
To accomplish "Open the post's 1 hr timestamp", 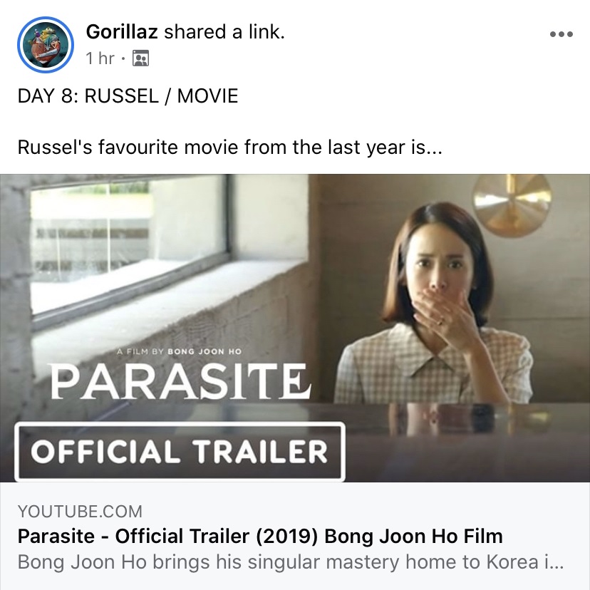I will [x=100, y=58].
